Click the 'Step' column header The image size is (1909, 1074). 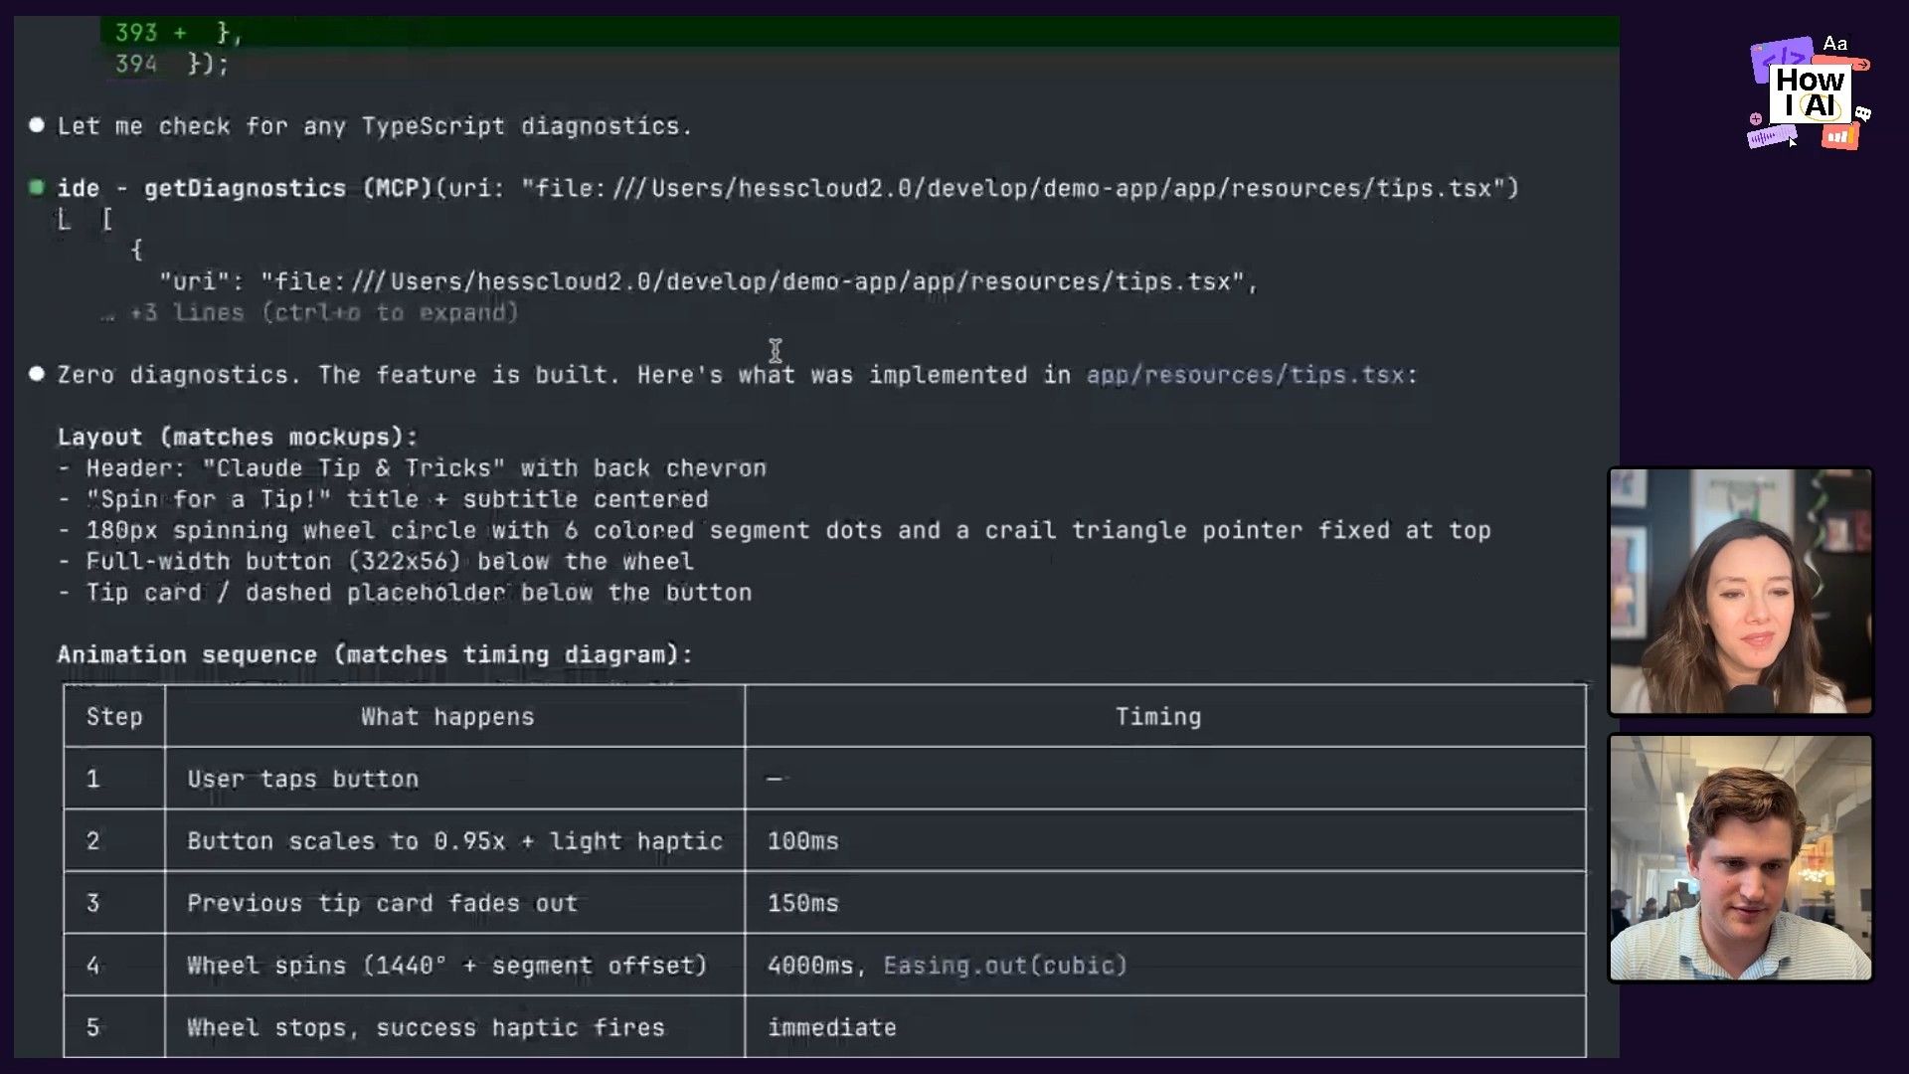(x=114, y=717)
